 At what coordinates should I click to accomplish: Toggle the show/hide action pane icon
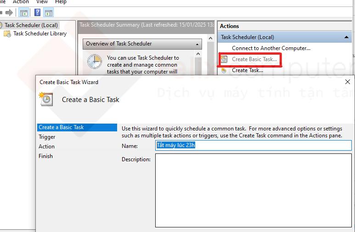(x=48, y=12)
